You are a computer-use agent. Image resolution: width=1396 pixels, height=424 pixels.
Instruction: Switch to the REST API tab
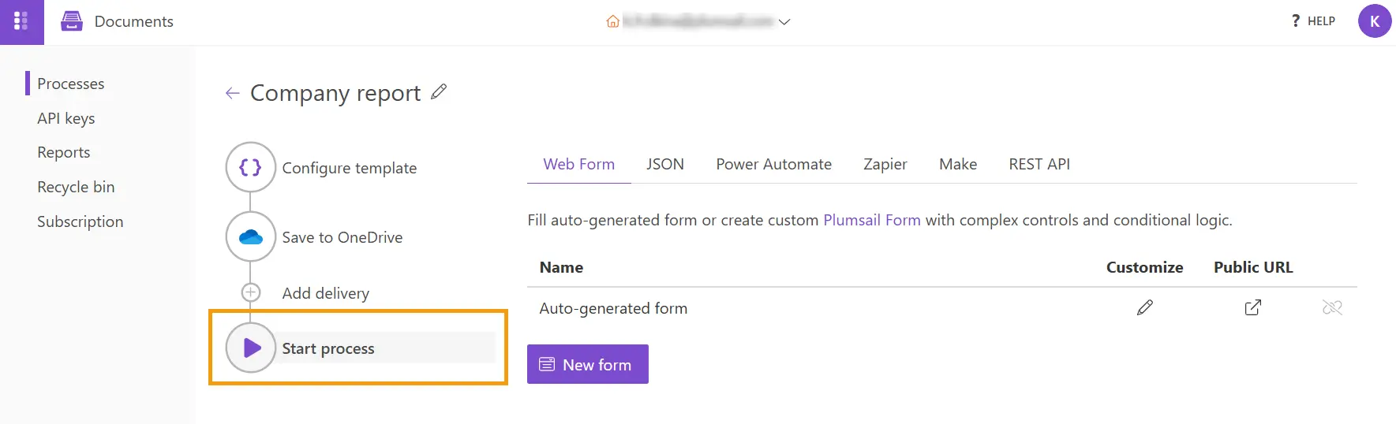[1039, 164]
